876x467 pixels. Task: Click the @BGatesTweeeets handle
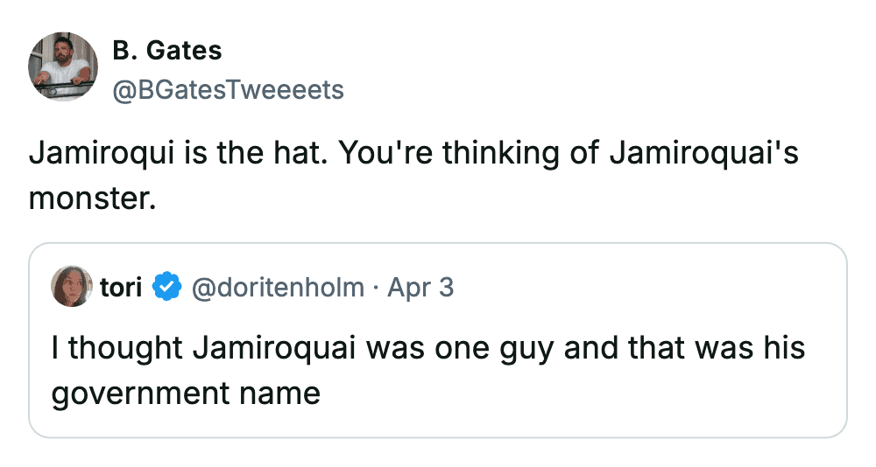point(228,89)
